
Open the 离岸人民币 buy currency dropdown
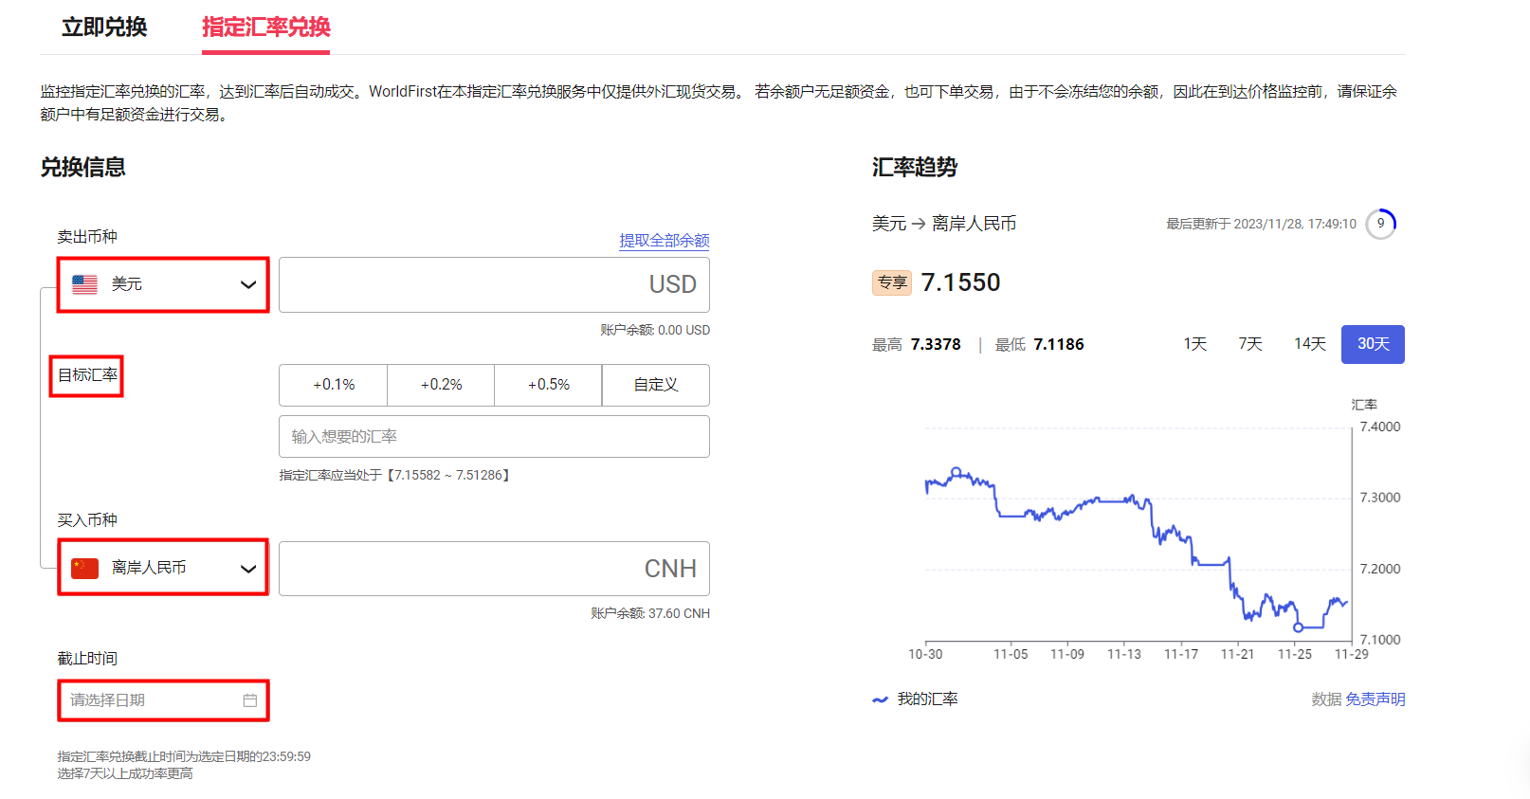[163, 568]
